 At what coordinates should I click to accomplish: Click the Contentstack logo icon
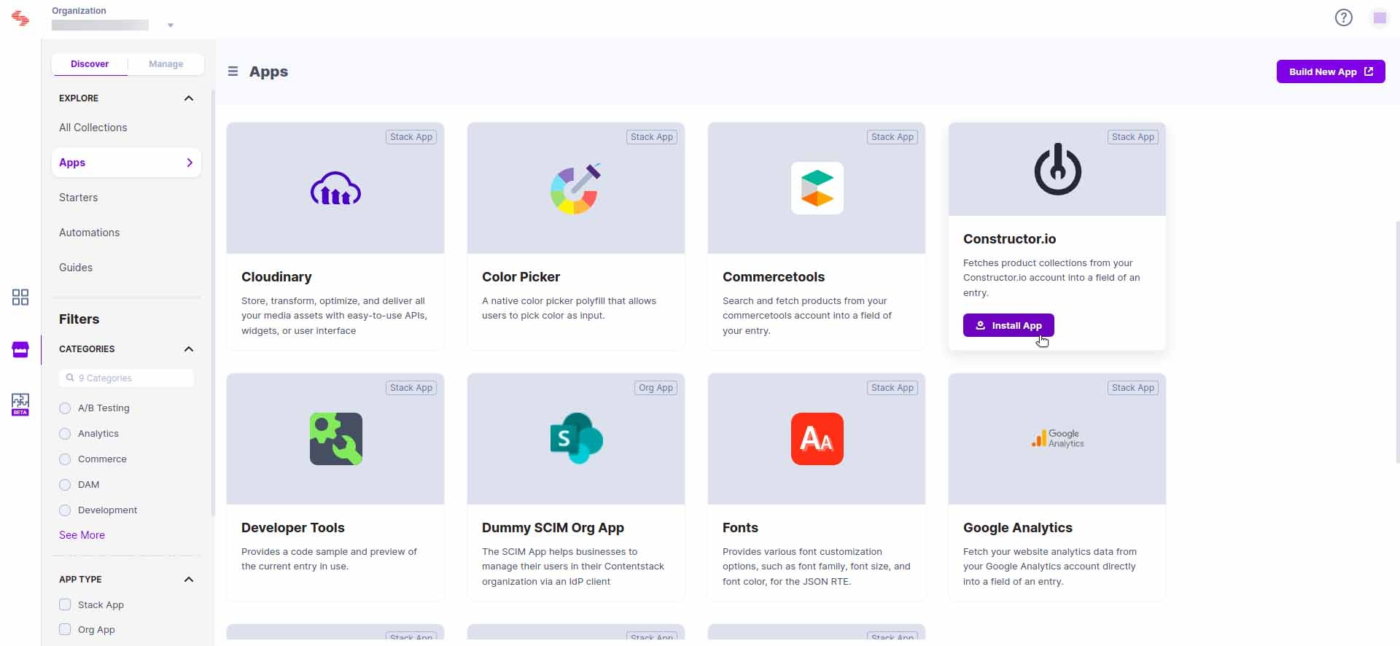tap(20, 18)
